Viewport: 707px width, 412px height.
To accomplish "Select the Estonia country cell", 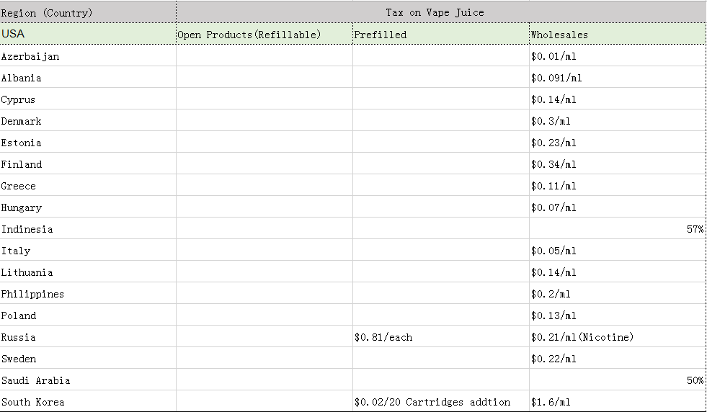I will coord(88,143).
